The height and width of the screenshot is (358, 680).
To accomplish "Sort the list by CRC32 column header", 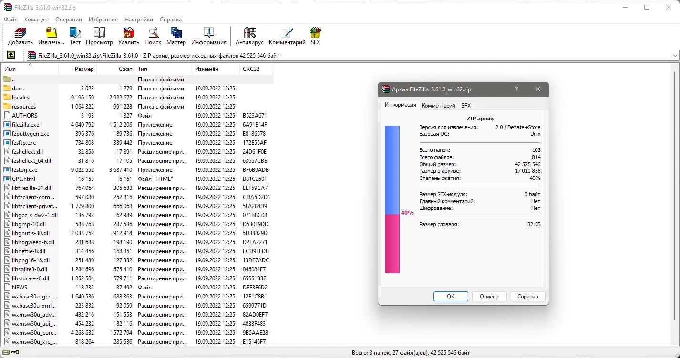I will (x=257, y=69).
